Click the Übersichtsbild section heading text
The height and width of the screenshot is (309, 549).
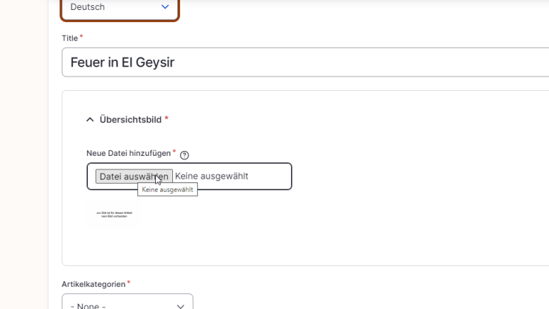pyautogui.click(x=131, y=119)
